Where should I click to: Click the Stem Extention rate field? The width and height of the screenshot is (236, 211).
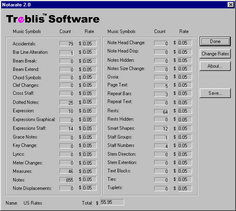pos(185,163)
